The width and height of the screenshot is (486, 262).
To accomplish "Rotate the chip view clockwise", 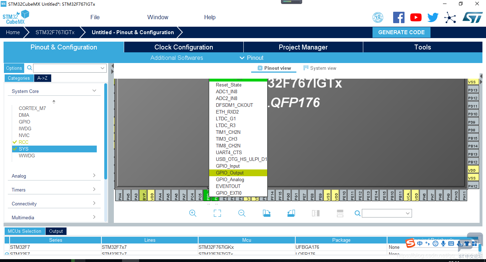I will tap(266, 213).
